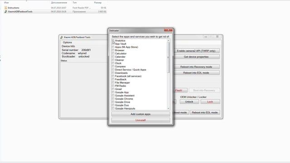This screenshot has width=290, height=163.
Task: Check the FM Radio checkbox
Action: click(113, 86)
